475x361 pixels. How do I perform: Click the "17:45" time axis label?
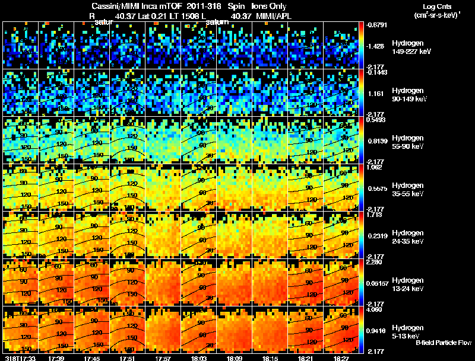pos(92,358)
